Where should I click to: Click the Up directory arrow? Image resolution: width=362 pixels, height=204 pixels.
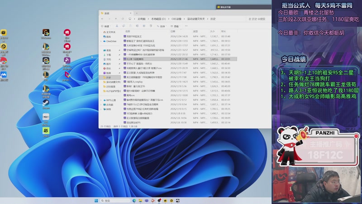click(x=116, y=19)
